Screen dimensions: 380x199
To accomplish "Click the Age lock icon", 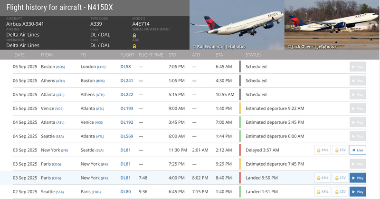I will (x=134, y=46).
